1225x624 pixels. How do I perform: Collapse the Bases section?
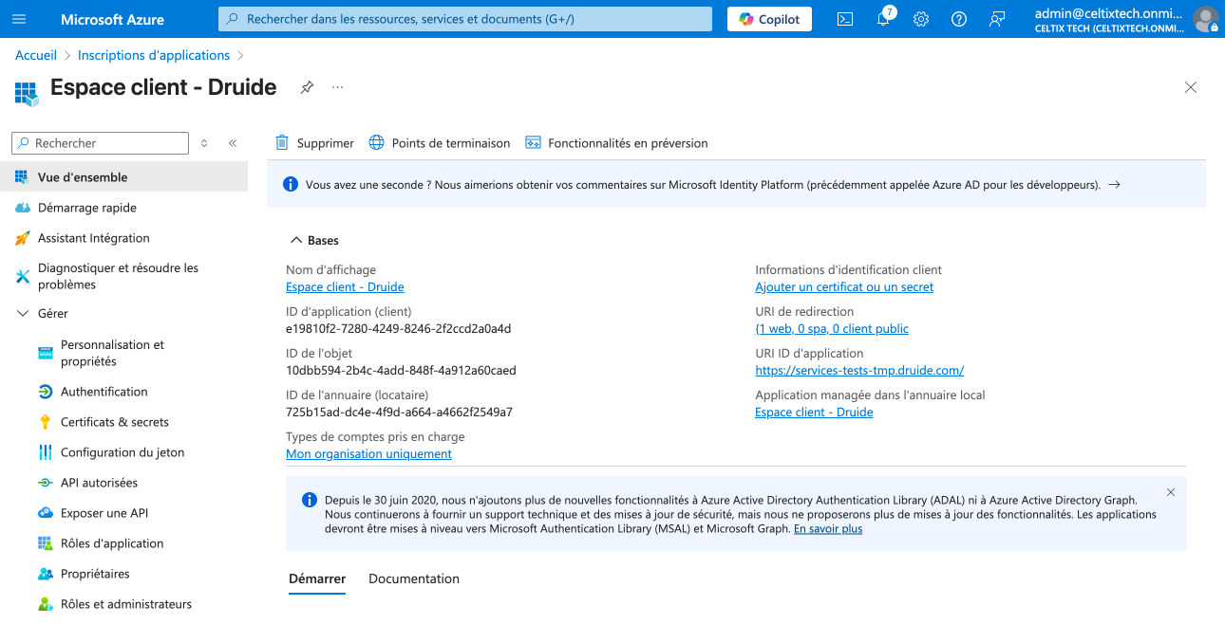tap(296, 241)
